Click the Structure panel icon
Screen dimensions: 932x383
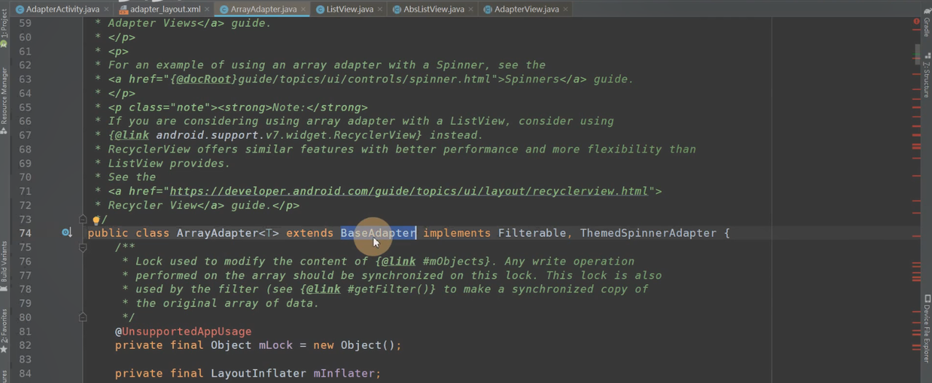point(927,55)
